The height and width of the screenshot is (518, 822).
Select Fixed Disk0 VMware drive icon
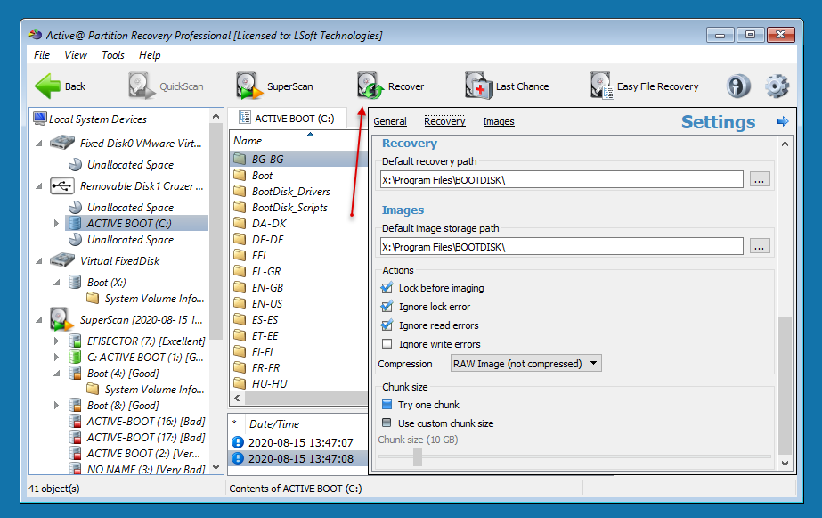[61, 143]
